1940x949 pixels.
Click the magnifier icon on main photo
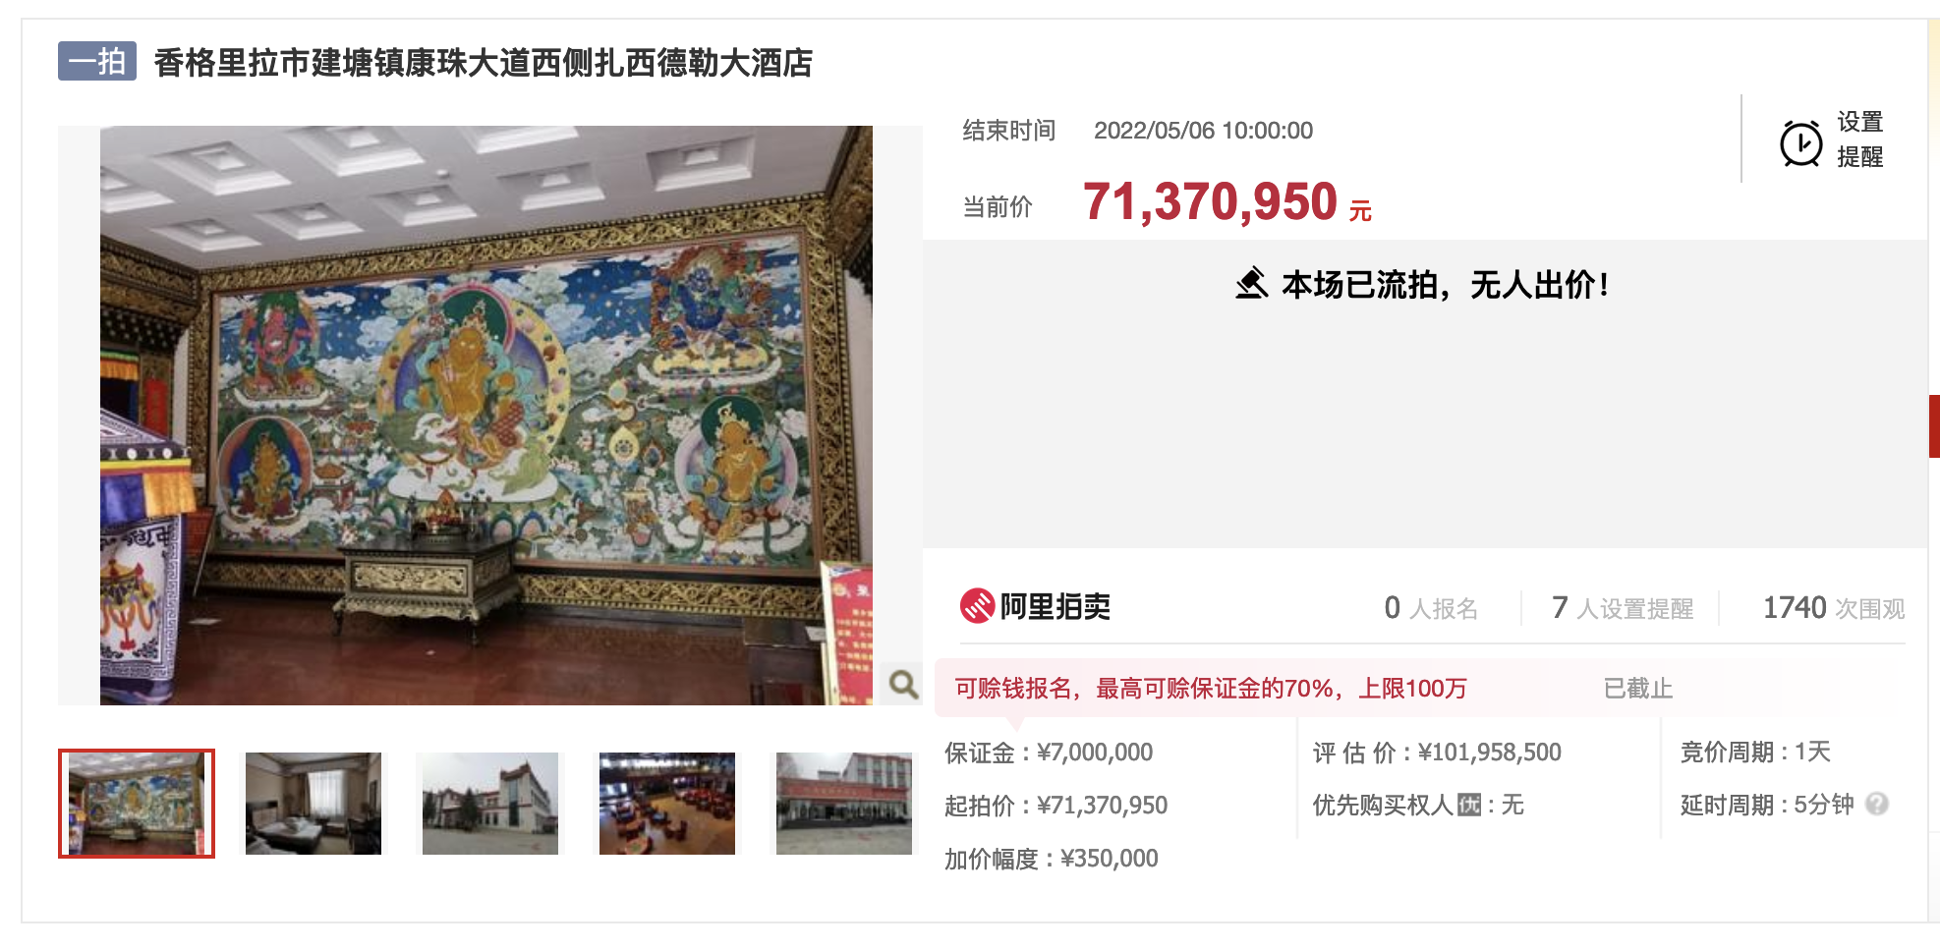pyautogui.click(x=903, y=684)
